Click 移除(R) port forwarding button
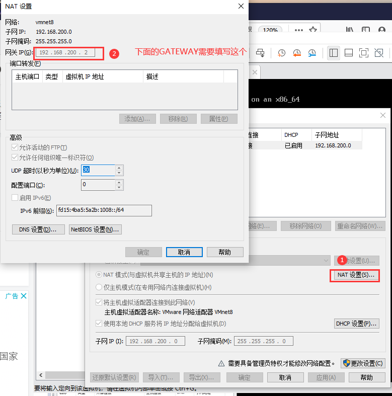 coord(178,119)
